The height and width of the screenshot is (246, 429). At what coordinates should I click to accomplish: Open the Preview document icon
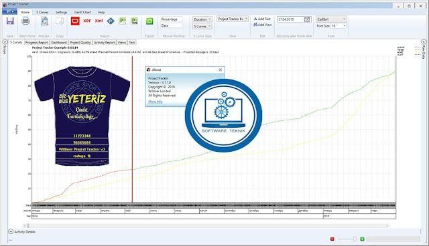pos(45,21)
